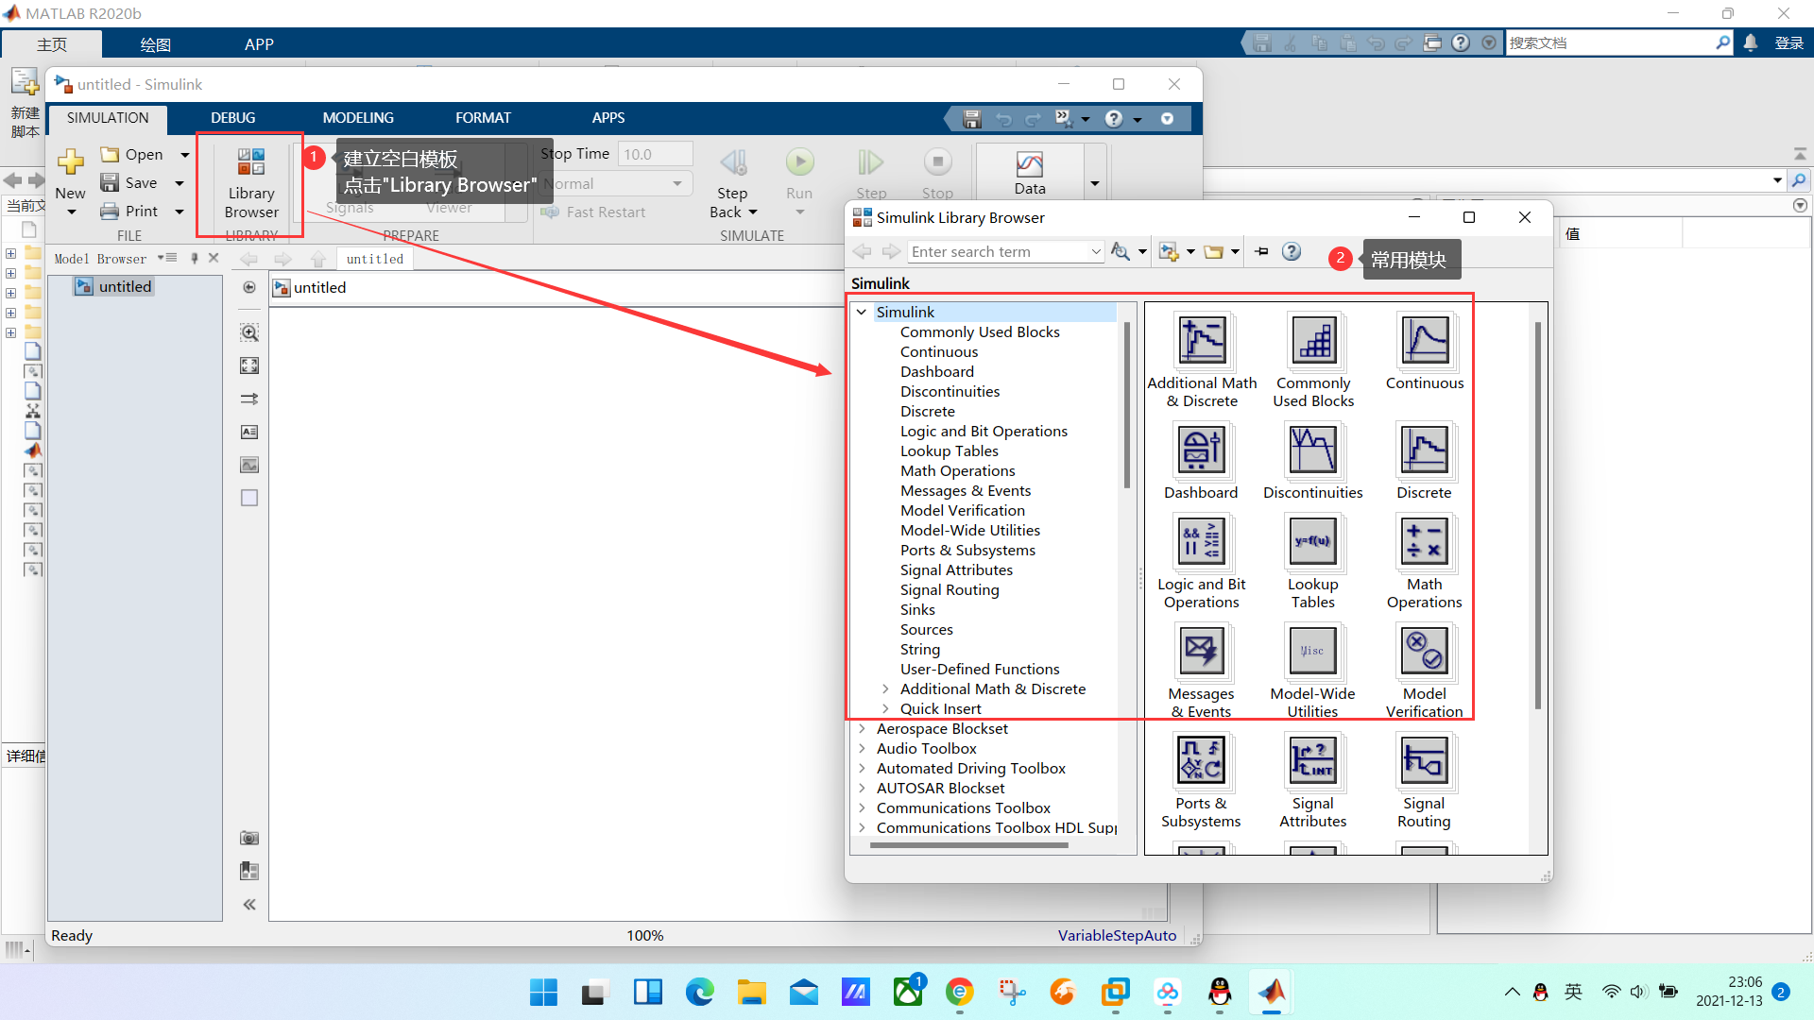The height and width of the screenshot is (1020, 1814).
Task: Toggle the Library Browser pin button
Action: 1262,253
